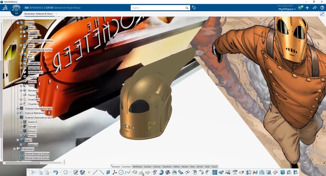
Task: Open the Help question mark icon
Action: [x=322, y=8]
